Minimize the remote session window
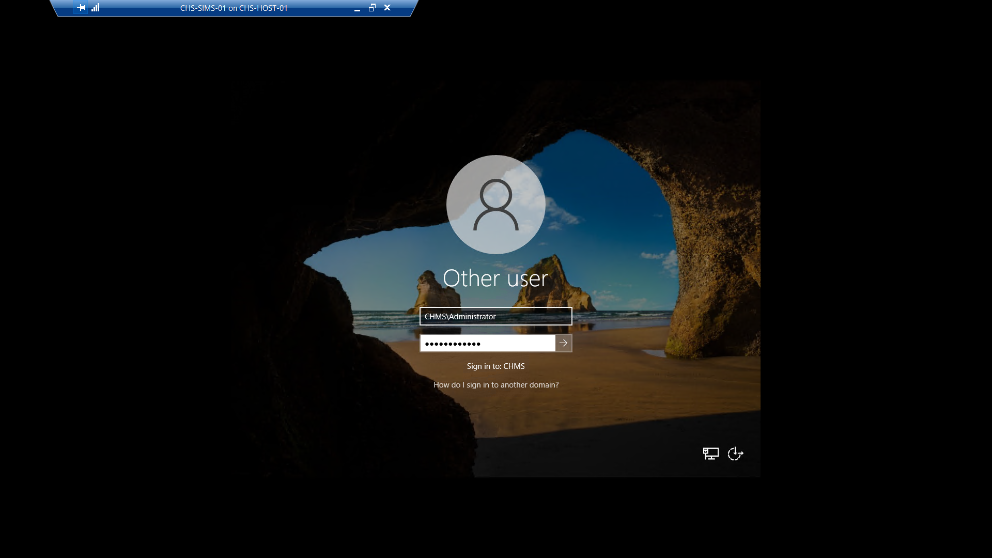992x558 pixels. (x=357, y=8)
